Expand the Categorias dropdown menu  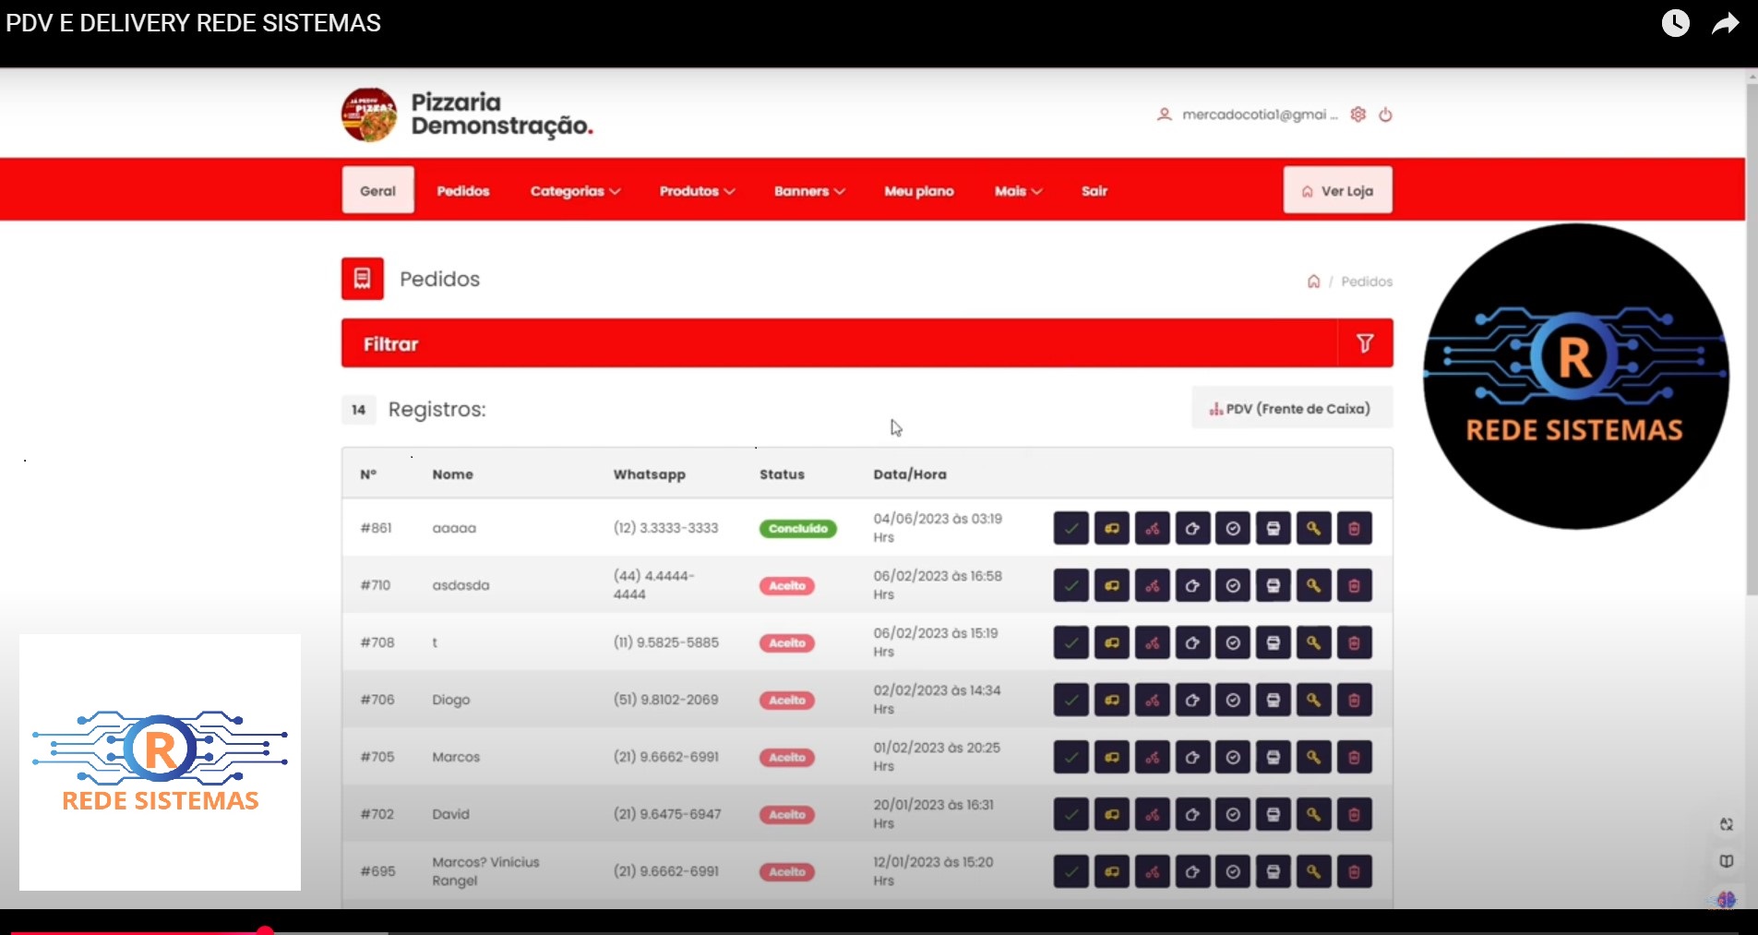[x=575, y=191]
